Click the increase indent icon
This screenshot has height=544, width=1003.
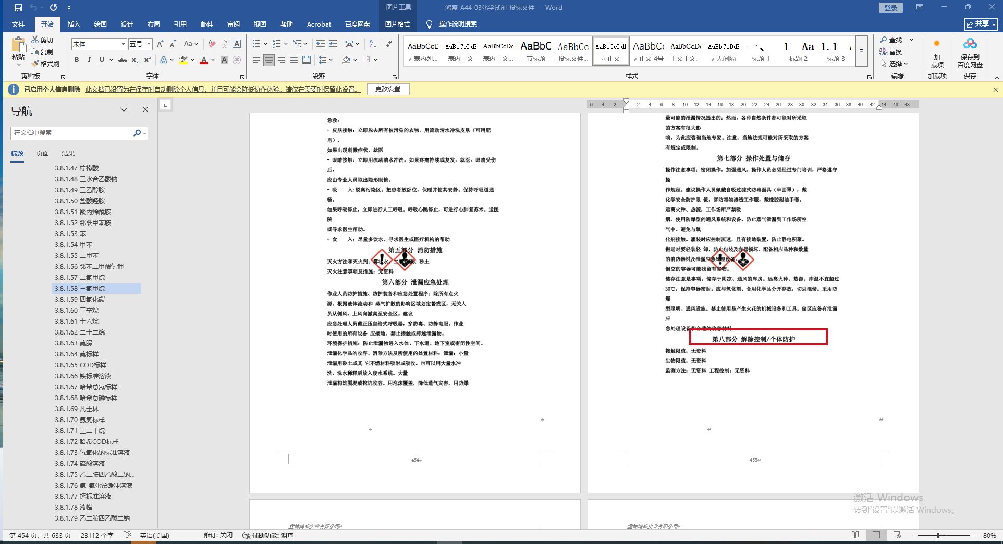pyautogui.click(x=333, y=44)
